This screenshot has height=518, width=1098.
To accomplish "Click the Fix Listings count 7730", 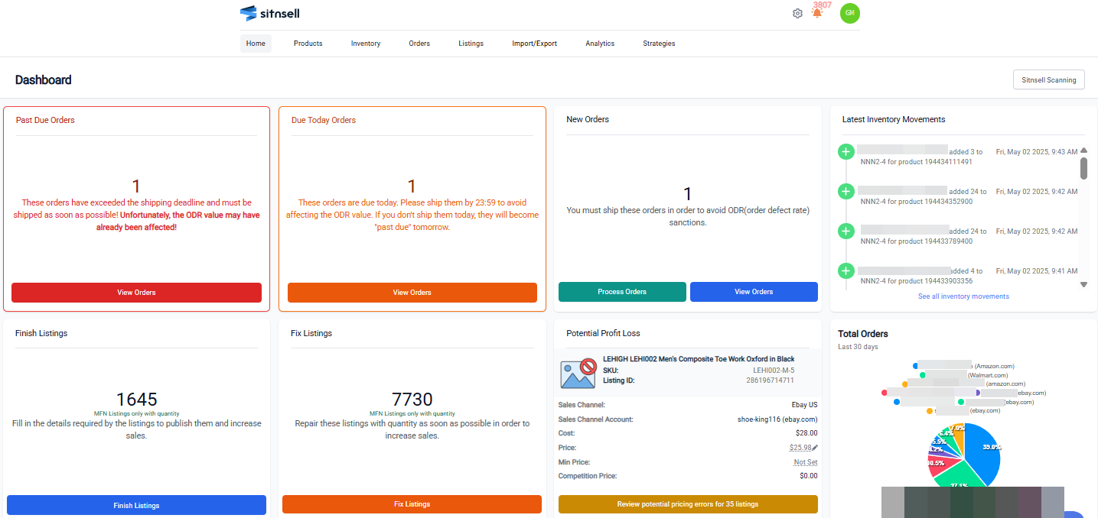I will click(x=412, y=400).
